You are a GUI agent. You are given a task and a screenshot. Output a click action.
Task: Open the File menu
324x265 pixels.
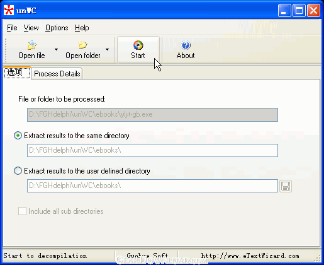tap(12, 28)
